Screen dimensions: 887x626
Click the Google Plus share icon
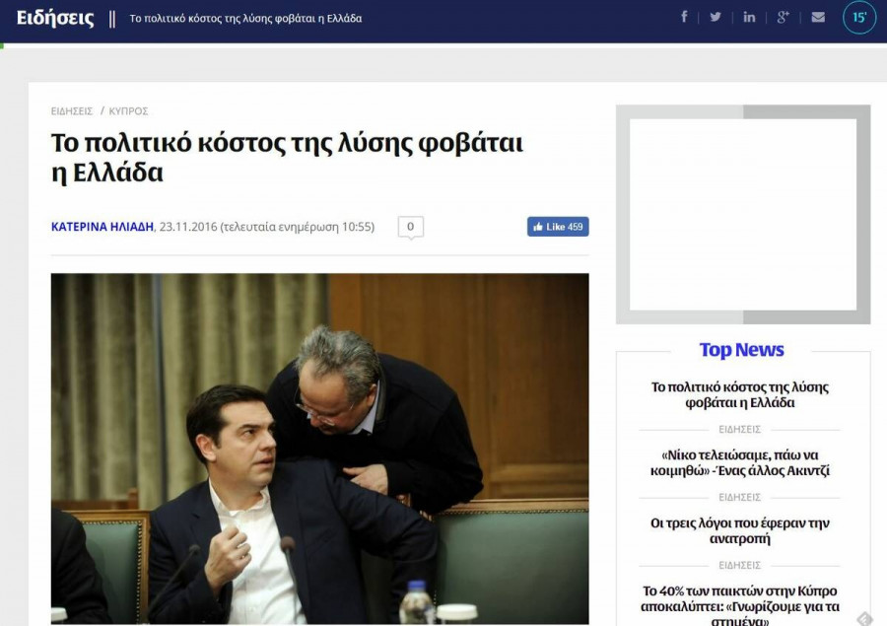click(783, 17)
